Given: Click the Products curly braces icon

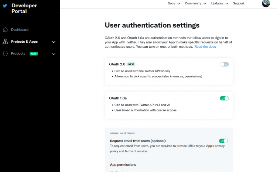Looking at the screenshot, I should 5,54.
